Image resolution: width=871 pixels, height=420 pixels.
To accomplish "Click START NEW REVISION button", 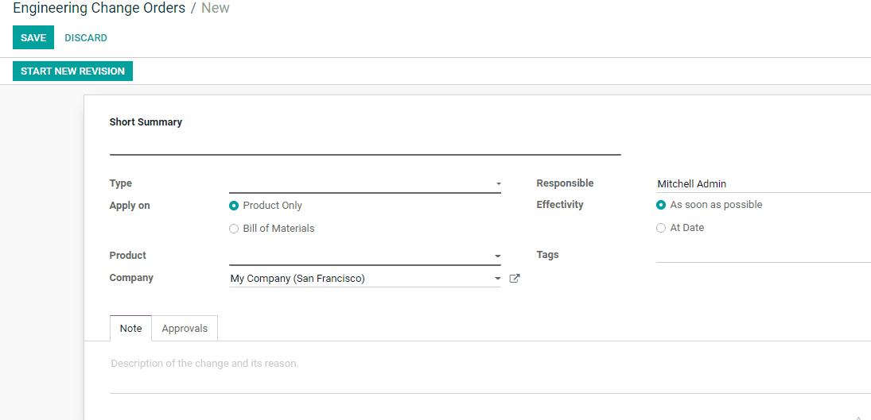I will [x=72, y=71].
